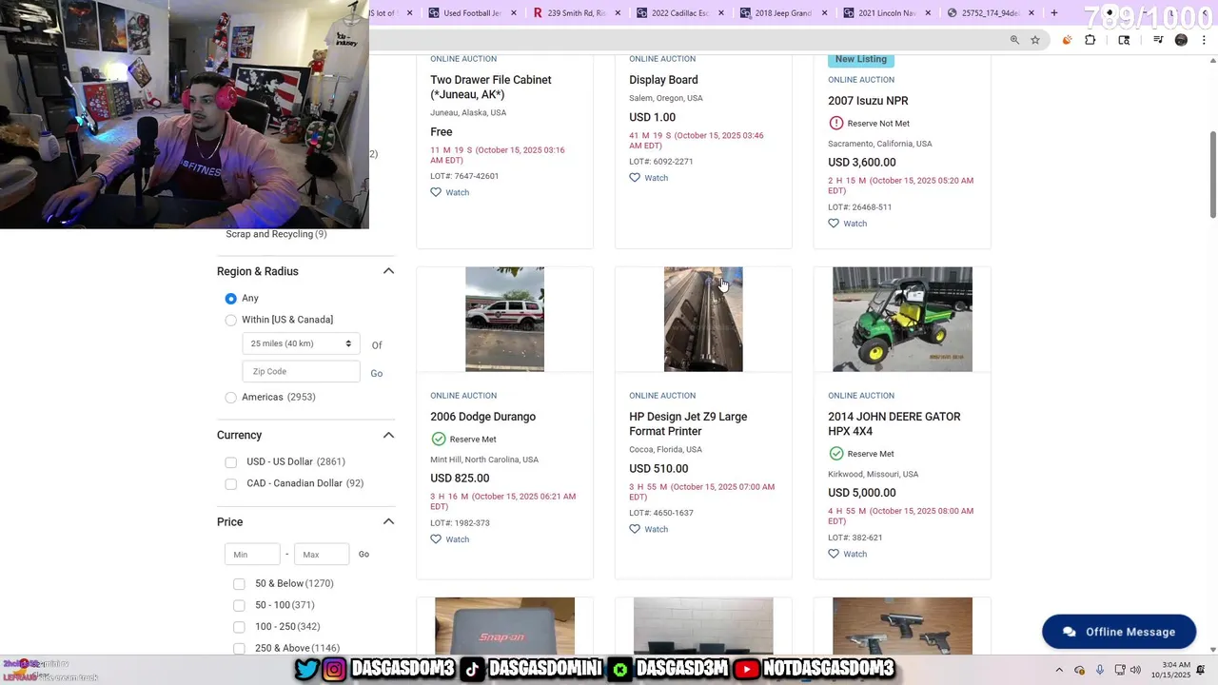The width and height of the screenshot is (1218, 685).
Task: Click the page vertical scrollbar thumb
Action: tap(1212, 174)
